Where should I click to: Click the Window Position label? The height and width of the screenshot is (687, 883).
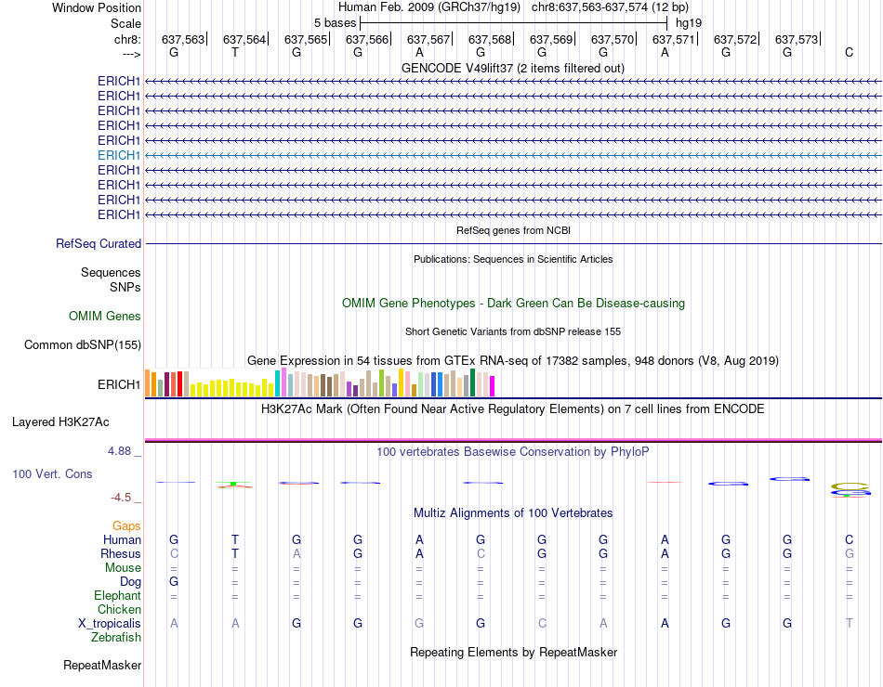pyautogui.click(x=97, y=7)
